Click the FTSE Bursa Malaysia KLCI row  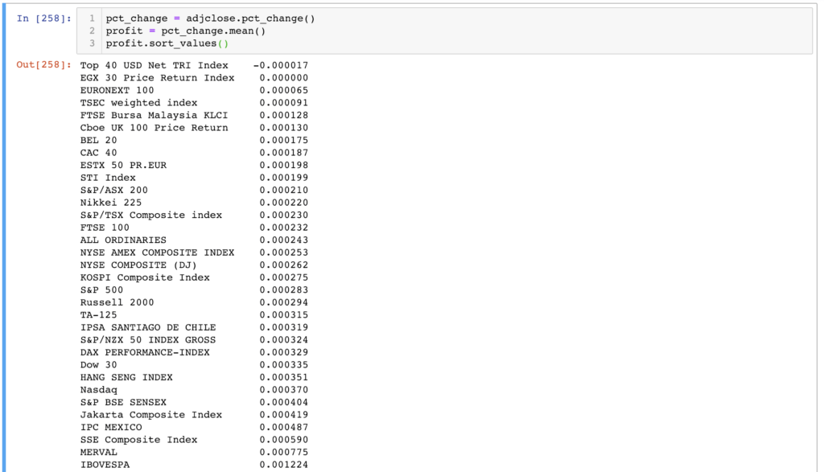194,116
